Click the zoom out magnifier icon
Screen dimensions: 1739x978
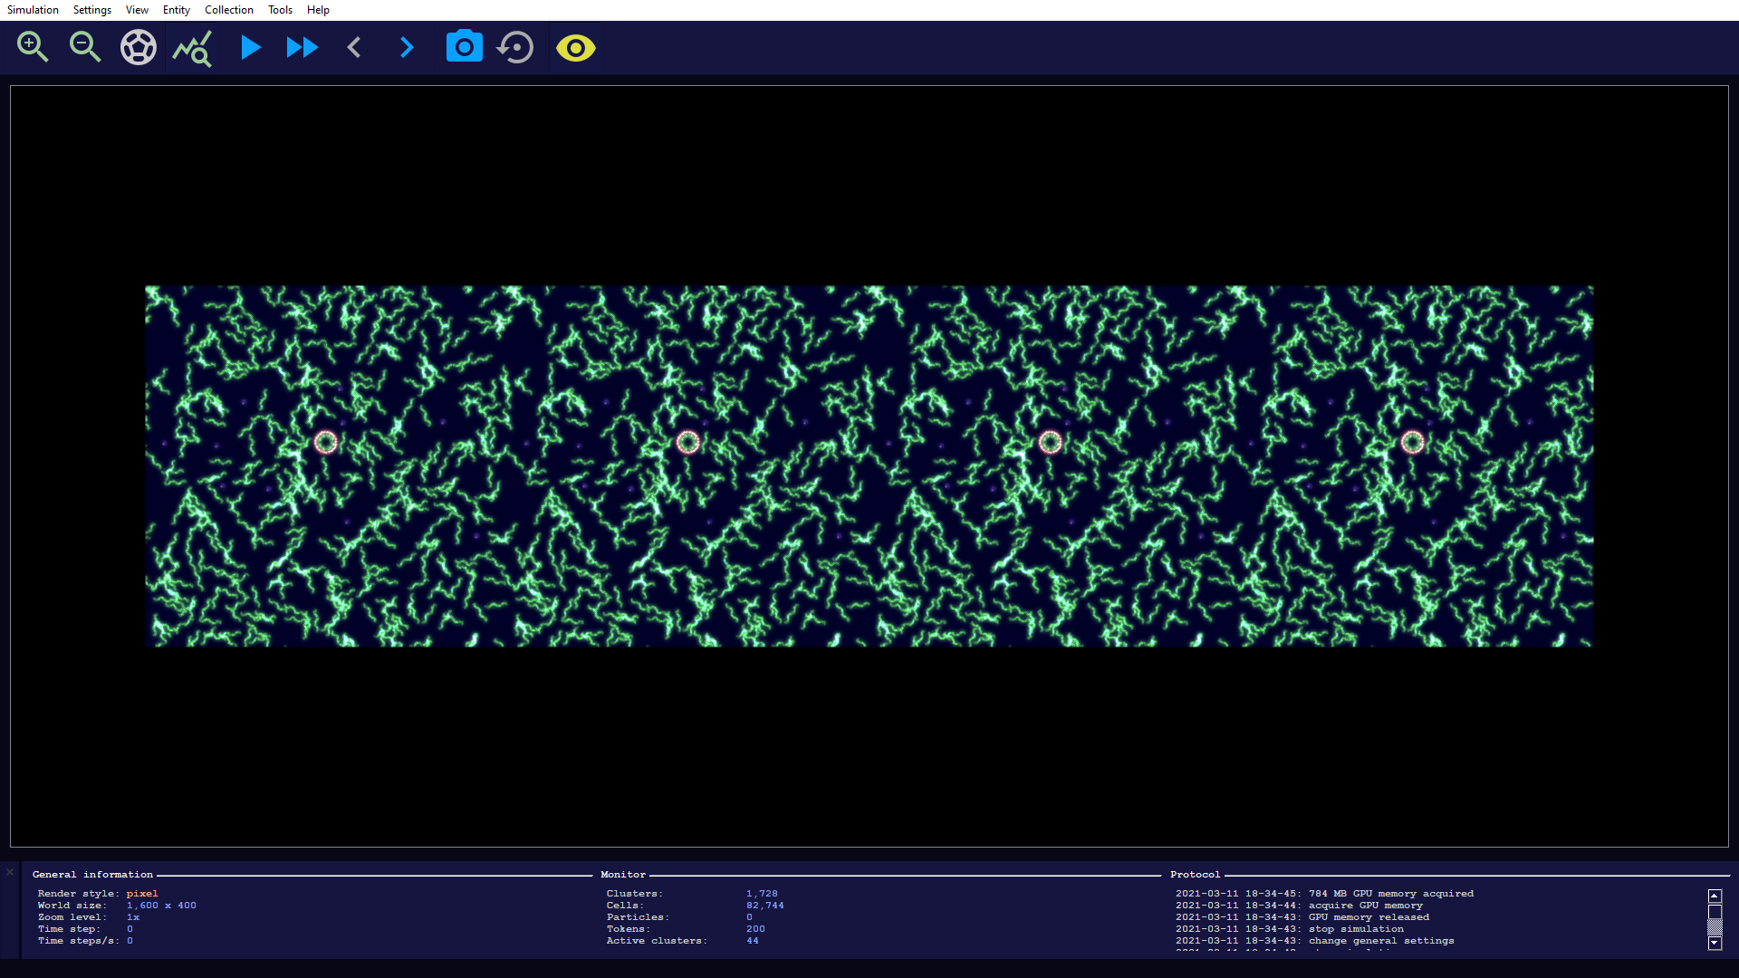(x=85, y=47)
